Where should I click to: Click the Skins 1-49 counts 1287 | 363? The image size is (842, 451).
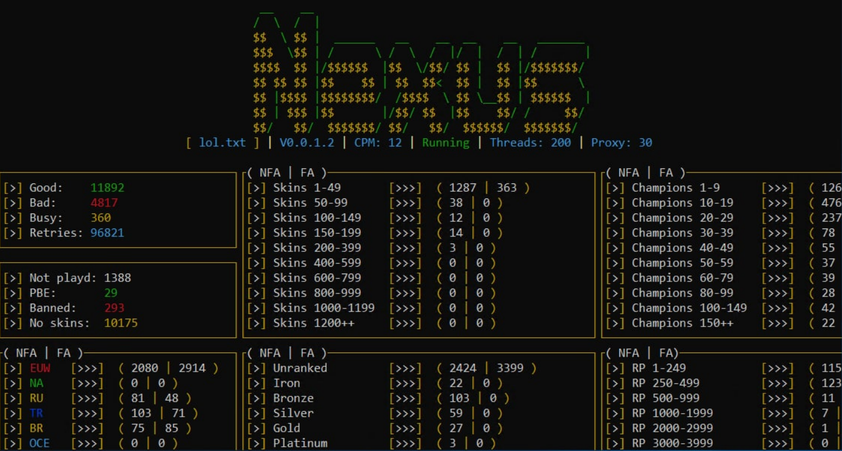[x=483, y=188]
